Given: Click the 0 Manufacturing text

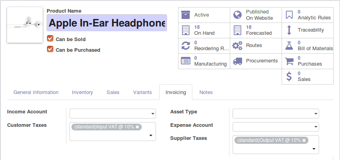Looking at the screenshot, I should pyautogui.click(x=210, y=61).
